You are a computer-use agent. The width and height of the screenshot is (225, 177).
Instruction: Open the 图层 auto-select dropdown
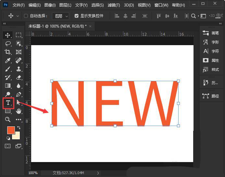(x=60, y=16)
